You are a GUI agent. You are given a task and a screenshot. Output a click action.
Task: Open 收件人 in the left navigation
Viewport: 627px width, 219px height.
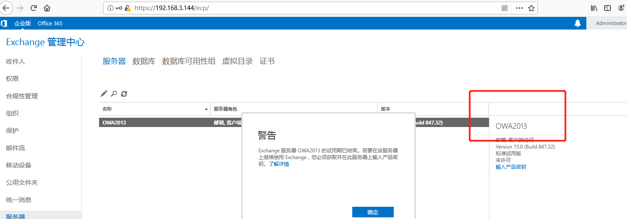(x=16, y=61)
